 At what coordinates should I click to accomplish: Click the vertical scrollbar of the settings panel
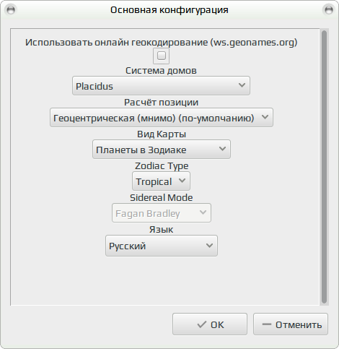click(324, 167)
